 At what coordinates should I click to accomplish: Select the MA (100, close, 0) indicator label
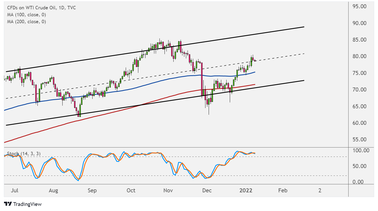click(x=26, y=15)
